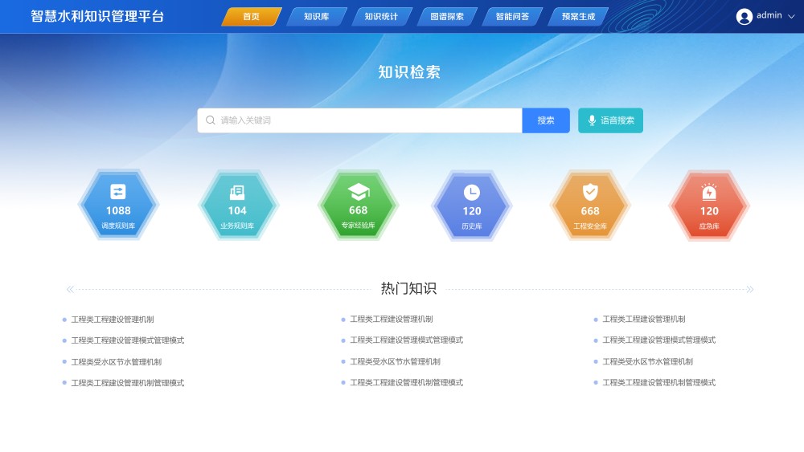Open the 预案生成 tab
This screenshot has height=452, width=804.
click(578, 16)
